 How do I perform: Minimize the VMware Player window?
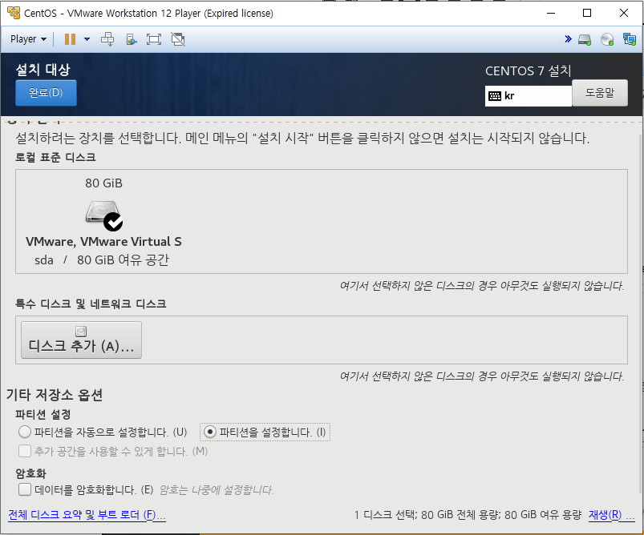pos(551,13)
